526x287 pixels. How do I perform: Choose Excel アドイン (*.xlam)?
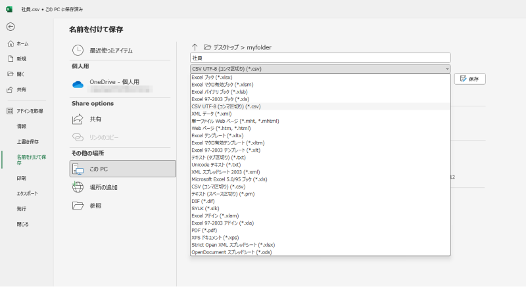[320, 216]
